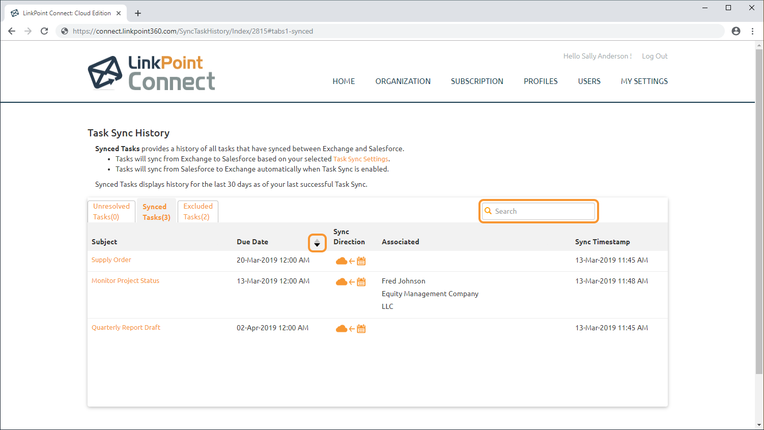The height and width of the screenshot is (430, 764).
Task: Click the Task Sync History heading
Action: coord(128,133)
